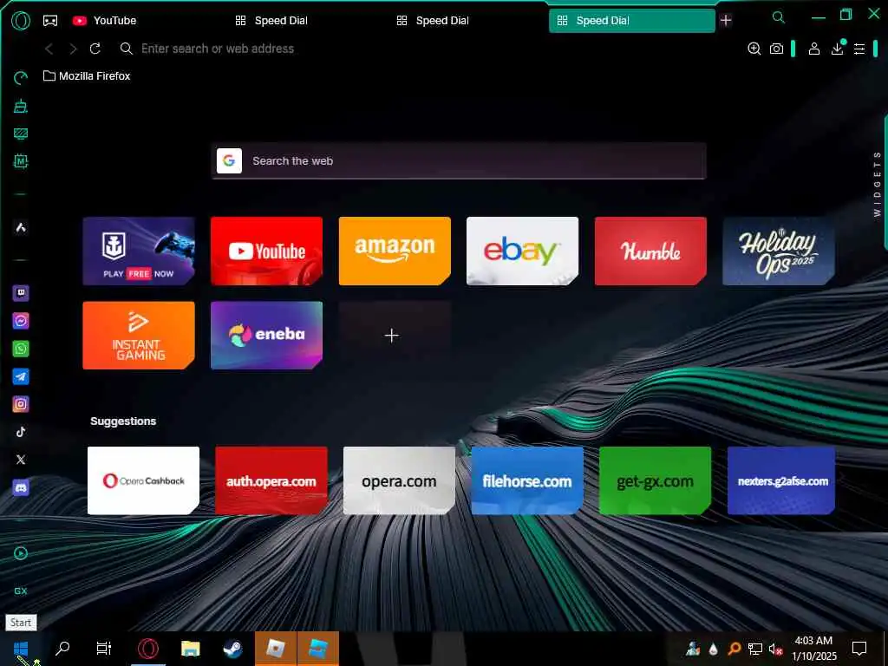
Task: Go forward with the forward arrow
Action: 73,49
